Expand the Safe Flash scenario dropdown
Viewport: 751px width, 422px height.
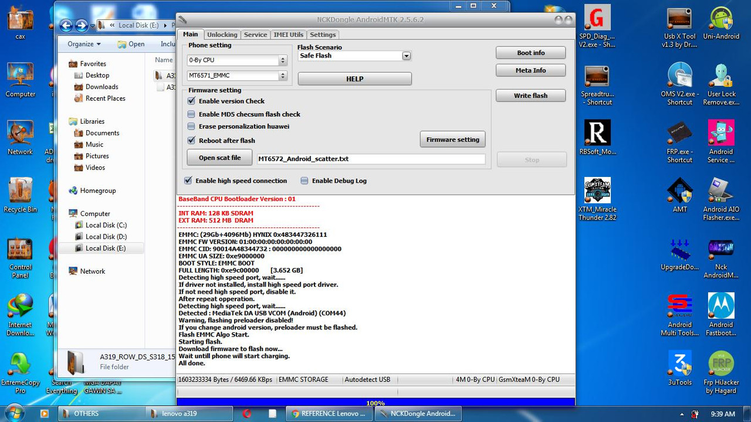406,56
